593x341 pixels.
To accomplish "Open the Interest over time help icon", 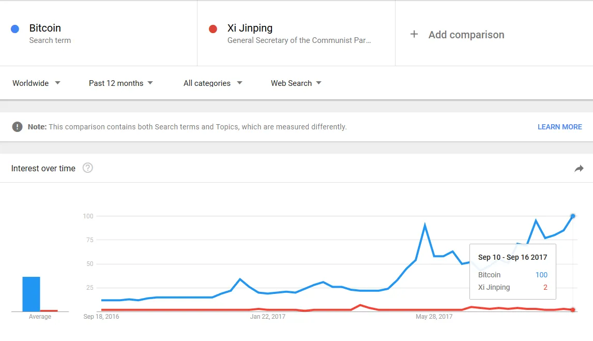I will click(x=88, y=168).
